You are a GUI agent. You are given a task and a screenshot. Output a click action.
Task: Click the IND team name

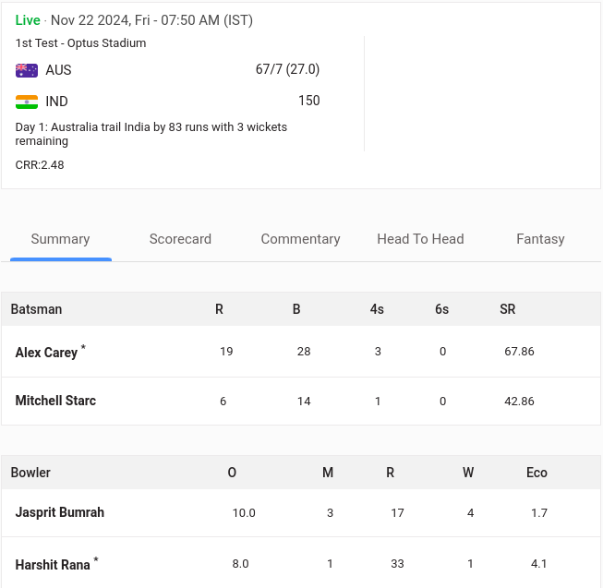point(56,102)
